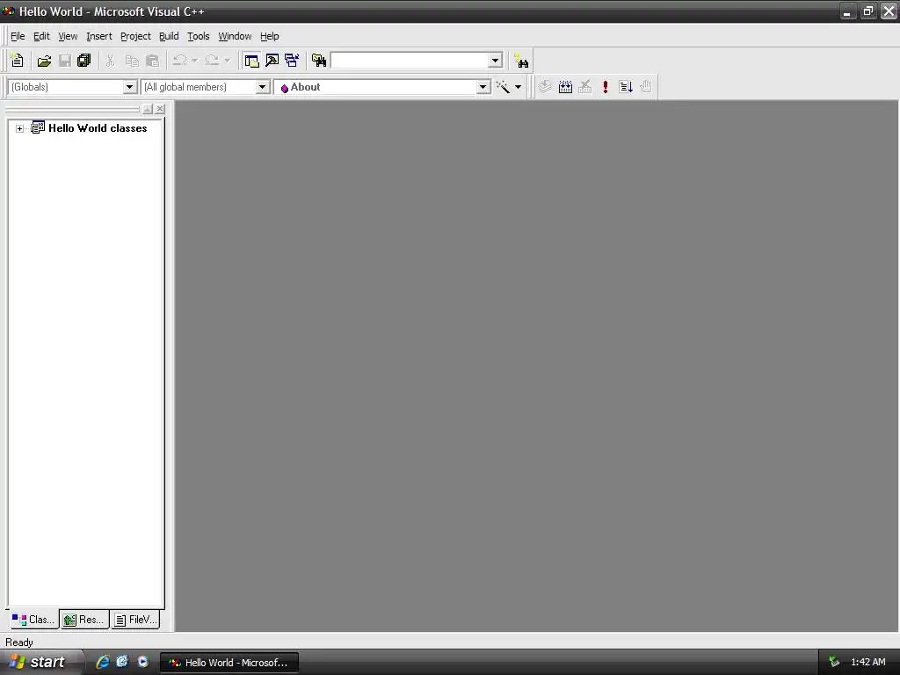
Task: Click the Save icon in toolbar
Action: [65, 61]
